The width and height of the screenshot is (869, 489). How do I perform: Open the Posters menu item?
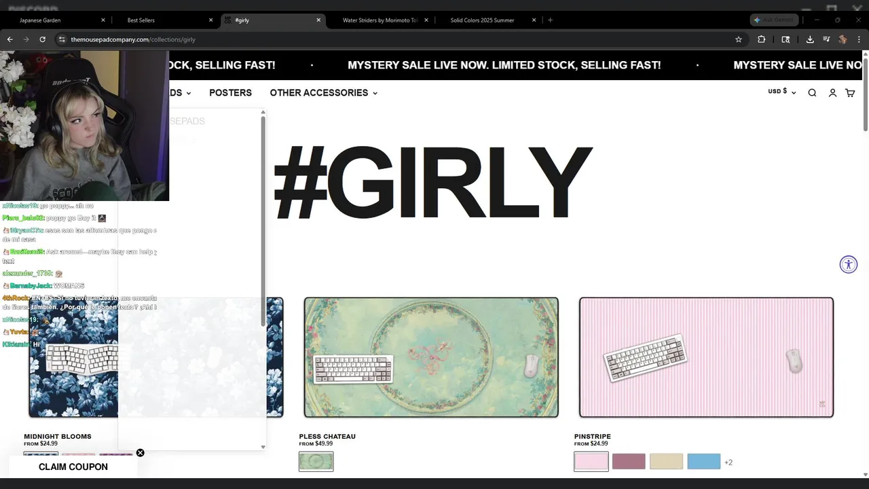pos(230,93)
